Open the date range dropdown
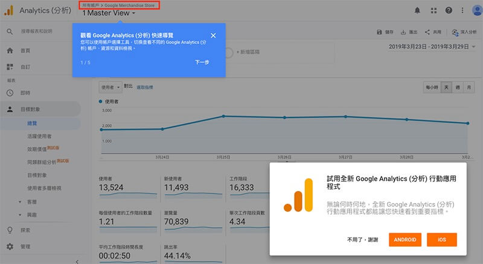 [x=432, y=47]
